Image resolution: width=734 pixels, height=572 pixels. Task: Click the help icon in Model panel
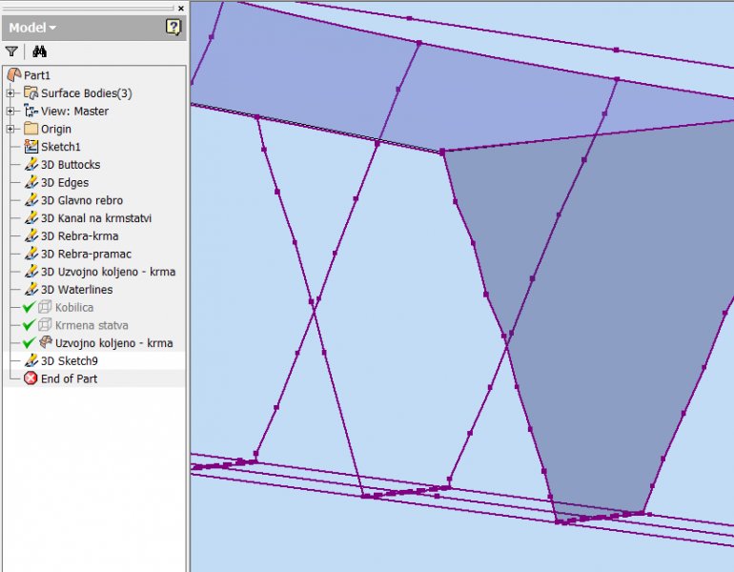pyautogui.click(x=173, y=28)
